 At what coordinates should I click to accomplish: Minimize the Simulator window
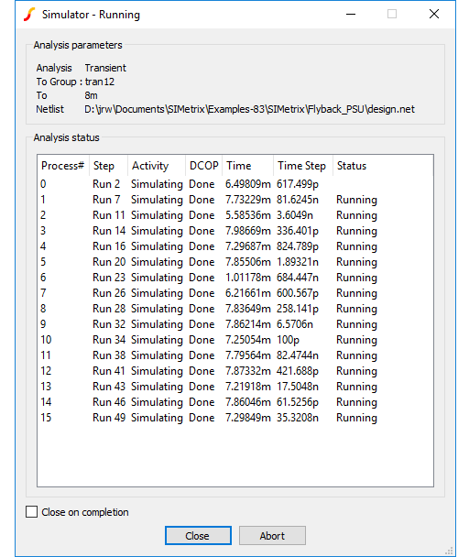tap(351, 15)
